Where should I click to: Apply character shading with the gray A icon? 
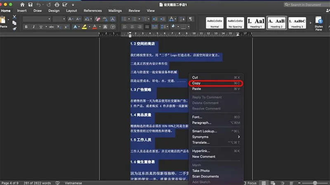click(105, 27)
